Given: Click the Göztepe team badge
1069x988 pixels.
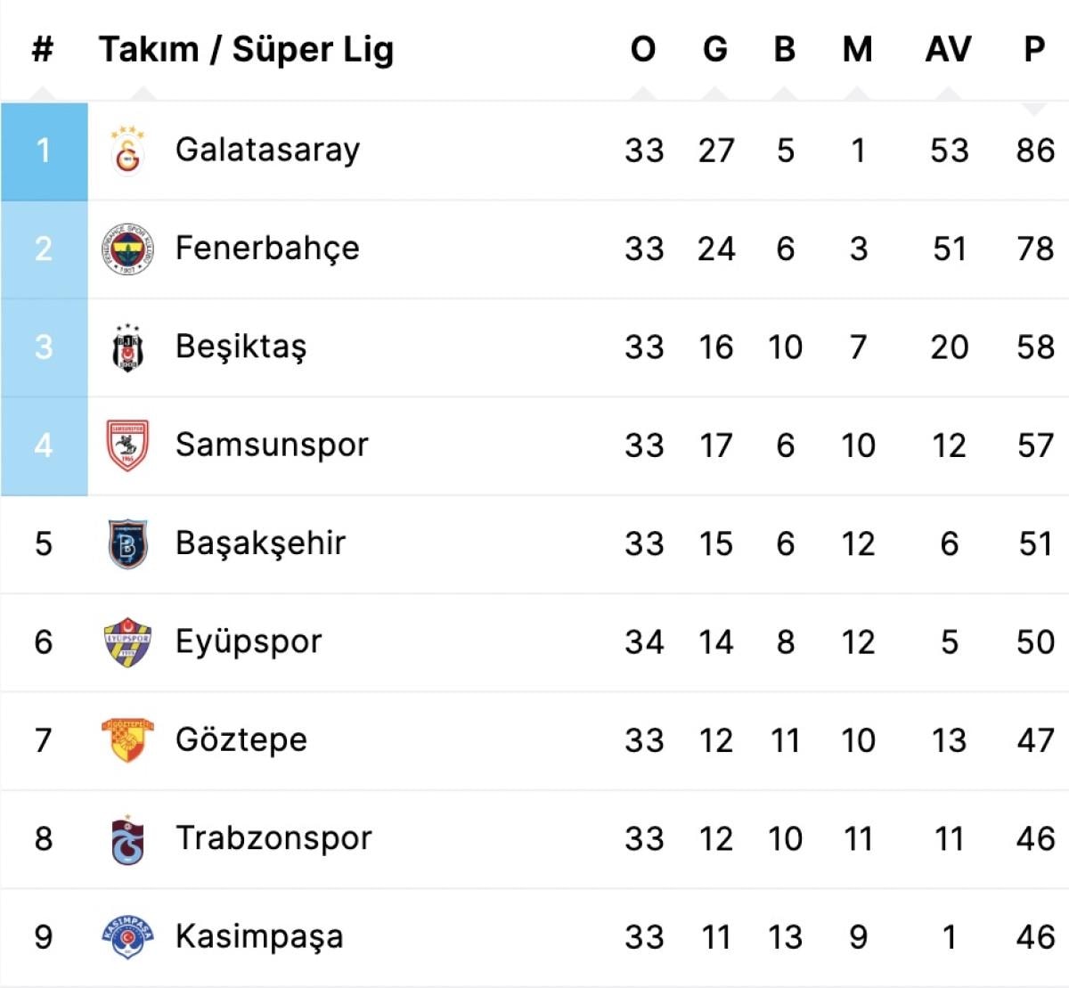Looking at the screenshot, I should 127,739.
